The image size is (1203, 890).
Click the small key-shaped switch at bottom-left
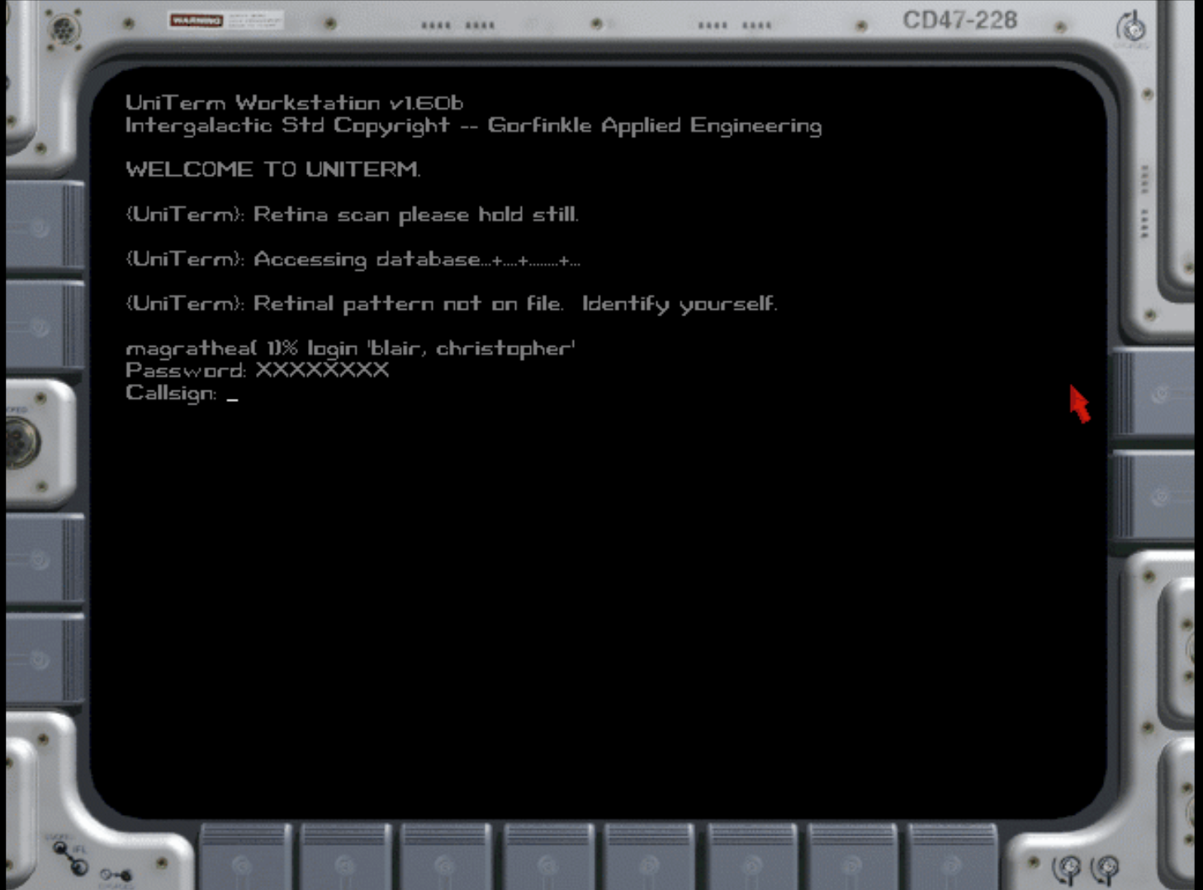coord(116,874)
